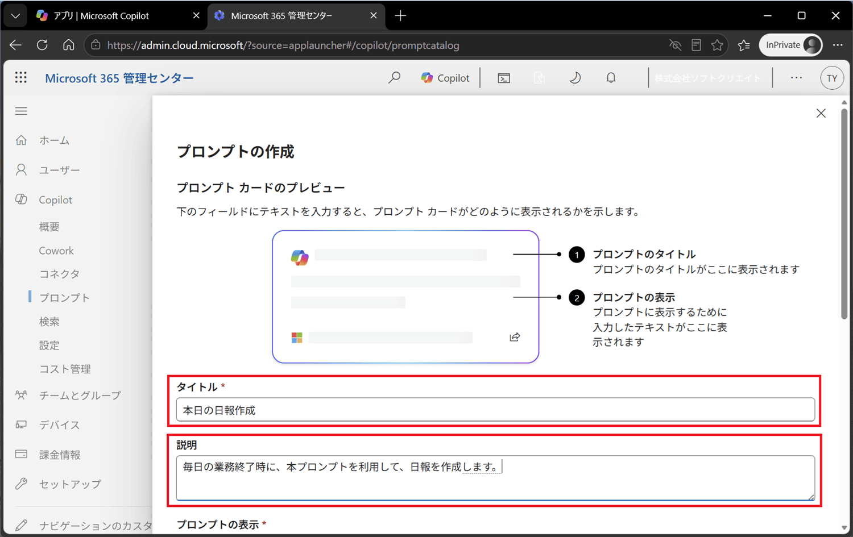Click the タイトル input field
This screenshot has width=853, height=537.
495,410
